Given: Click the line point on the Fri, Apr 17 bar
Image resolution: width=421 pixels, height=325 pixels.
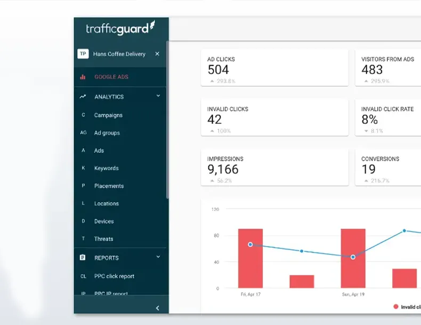Looking at the screenshot, I should coord(250,244).
